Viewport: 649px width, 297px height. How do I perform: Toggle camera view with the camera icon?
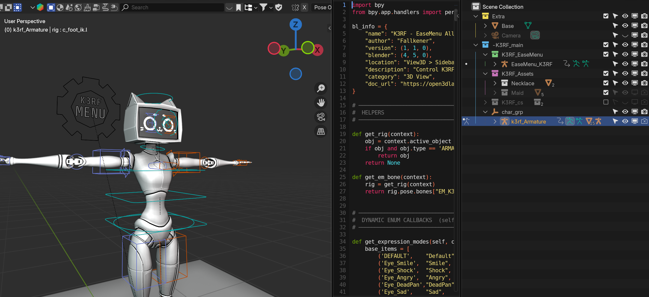(321, 117)
